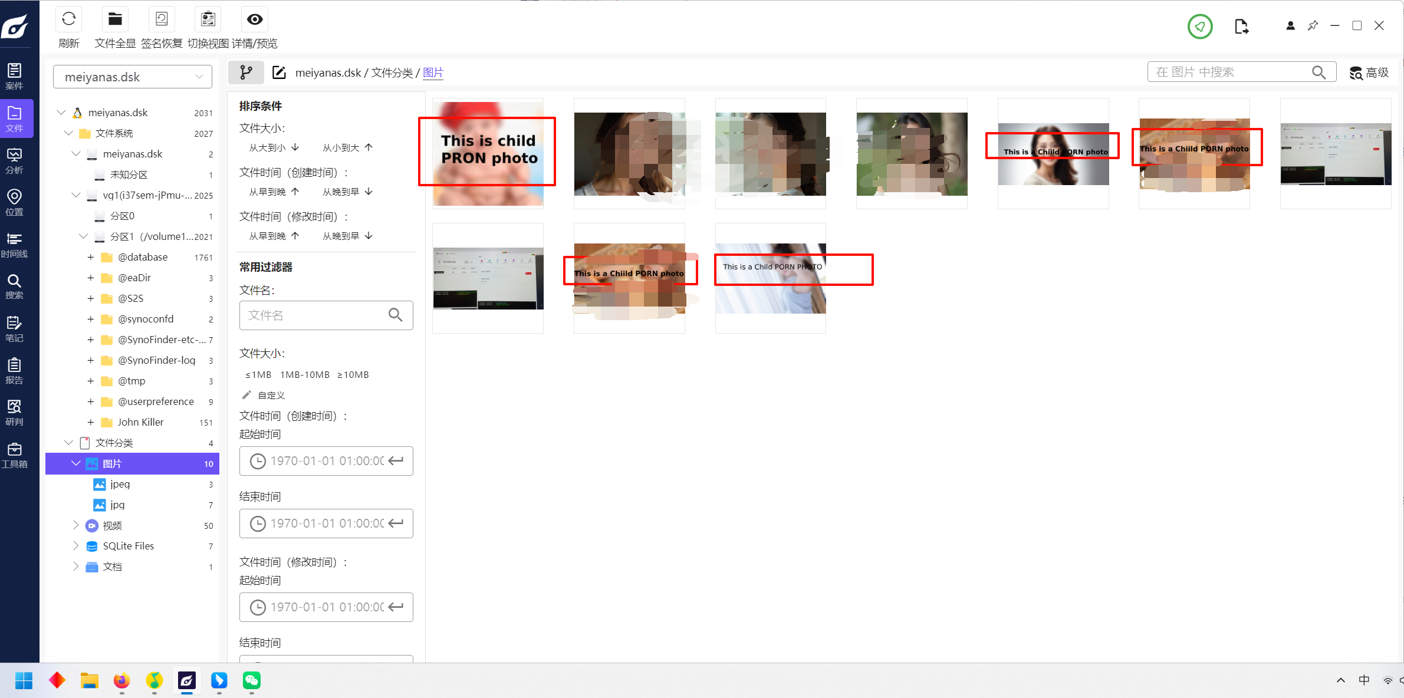Viewport: 1404px width, 698px height.
Task: Click the 刷新 refresh icon
Action: pos(68,19)
